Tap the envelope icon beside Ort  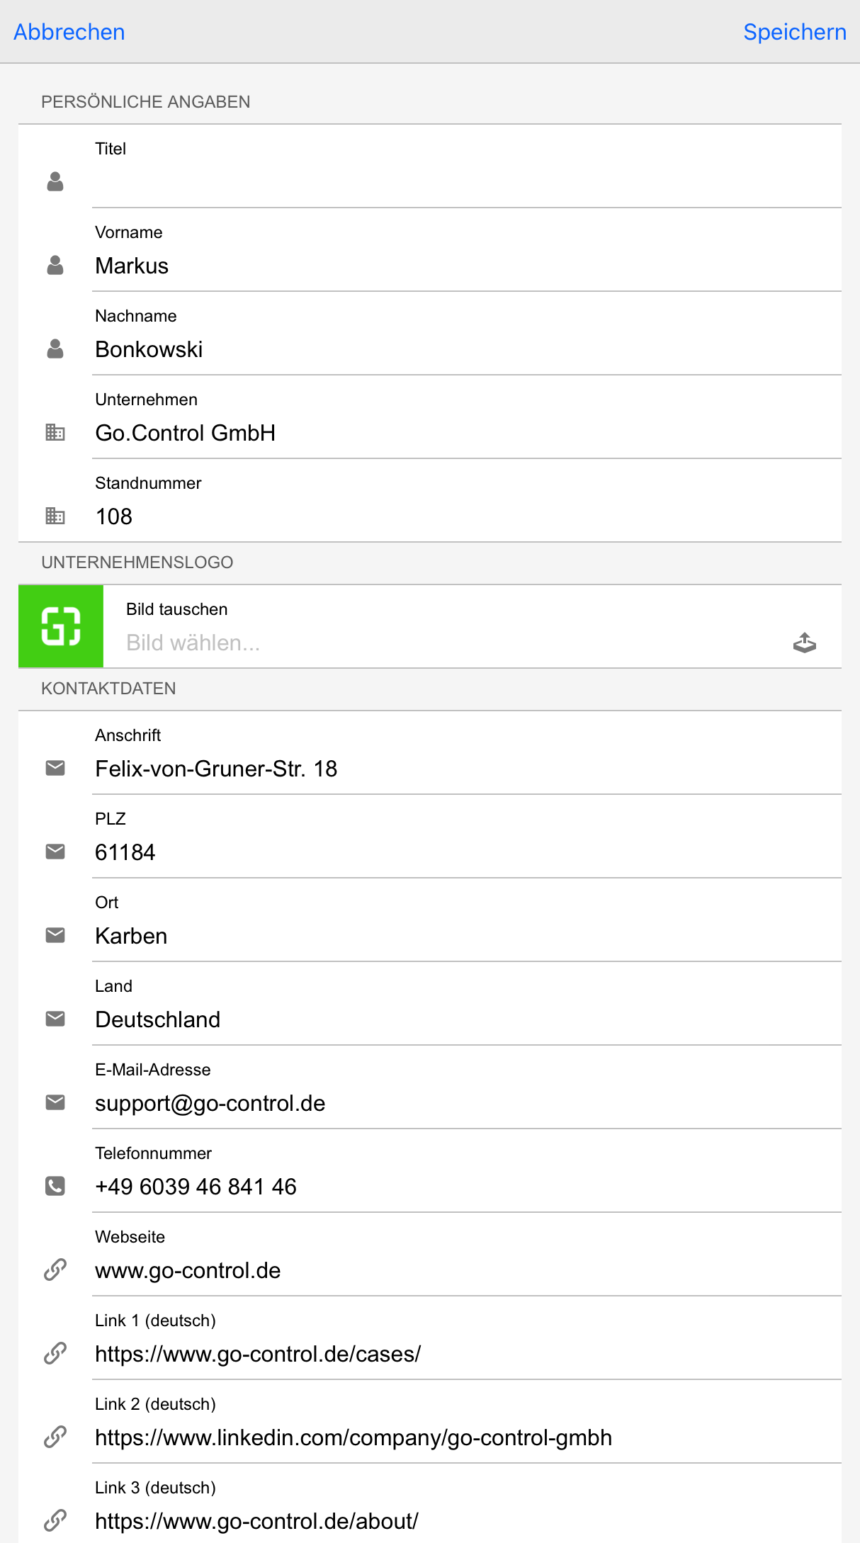click(55, 935)
